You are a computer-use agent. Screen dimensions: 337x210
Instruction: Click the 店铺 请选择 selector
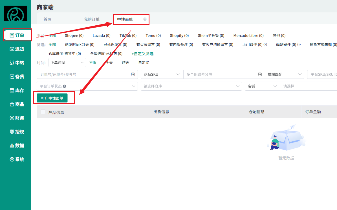coord(309,86)
